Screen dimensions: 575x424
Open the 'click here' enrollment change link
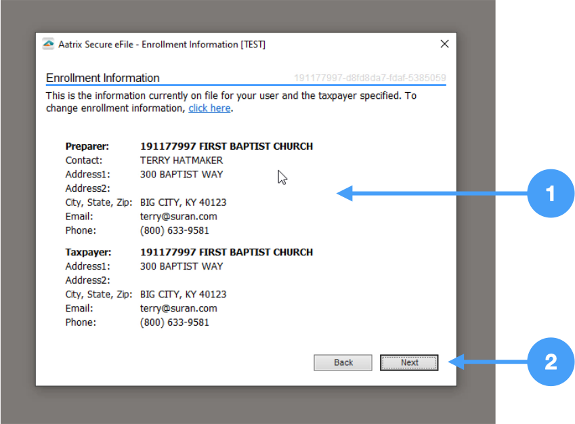(209, 108)
